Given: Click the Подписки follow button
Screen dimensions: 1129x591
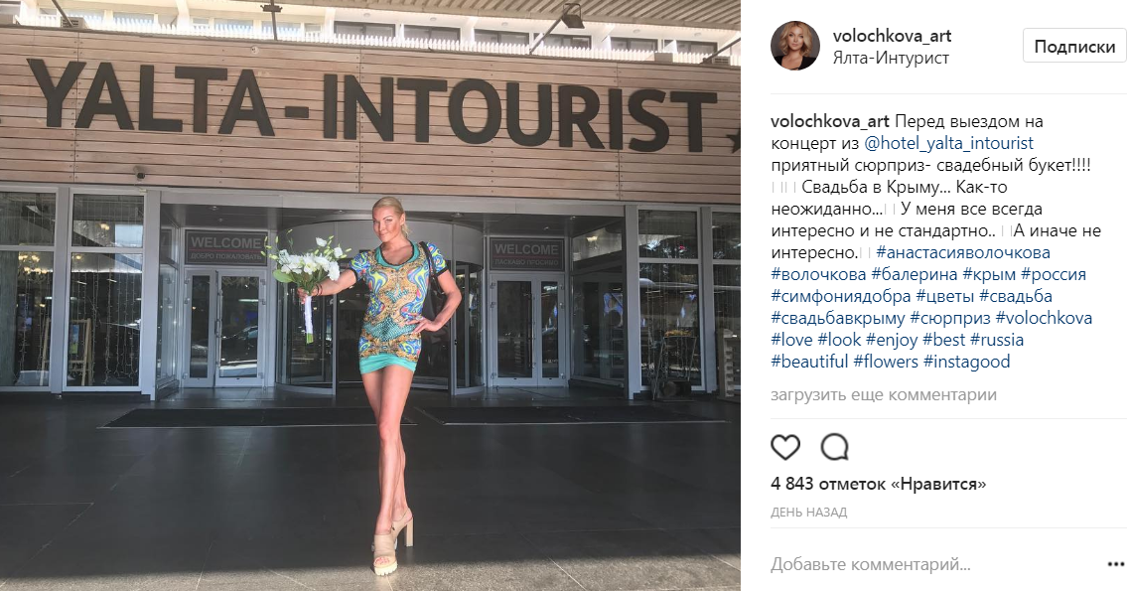Looking at the screenshot, I should tap(1074, 46).
